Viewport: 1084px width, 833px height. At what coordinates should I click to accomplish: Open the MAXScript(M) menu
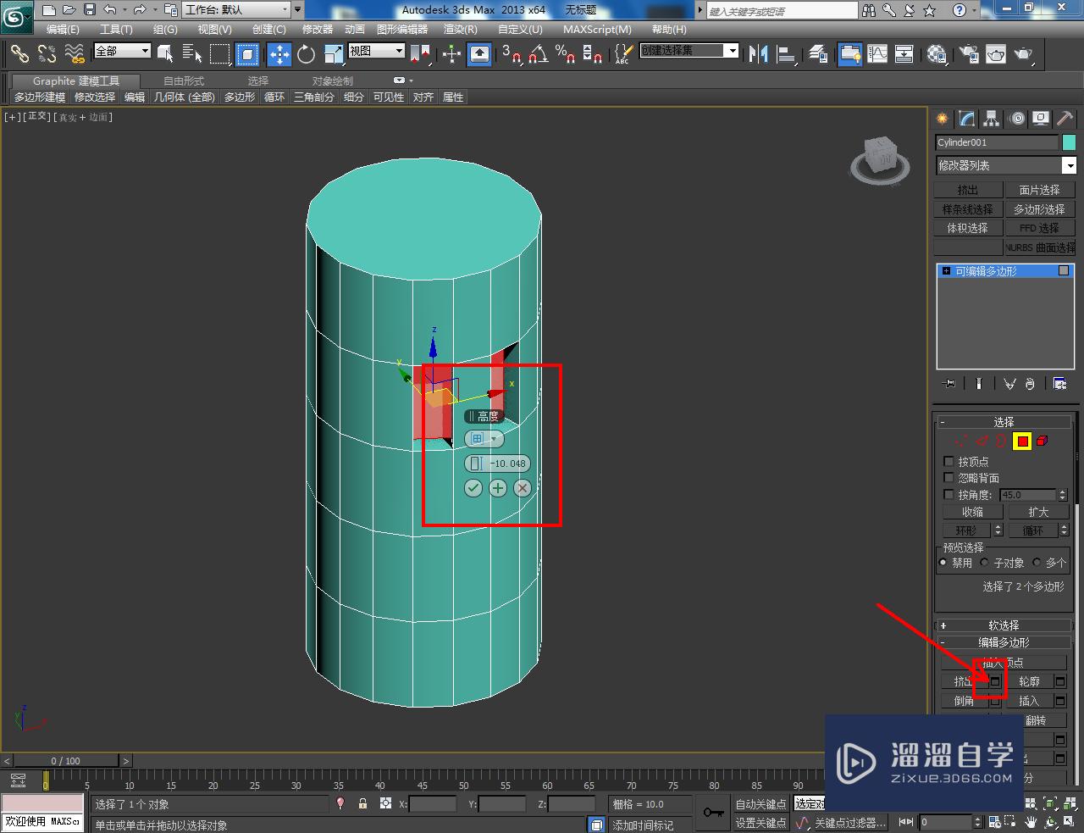(597, 30)
